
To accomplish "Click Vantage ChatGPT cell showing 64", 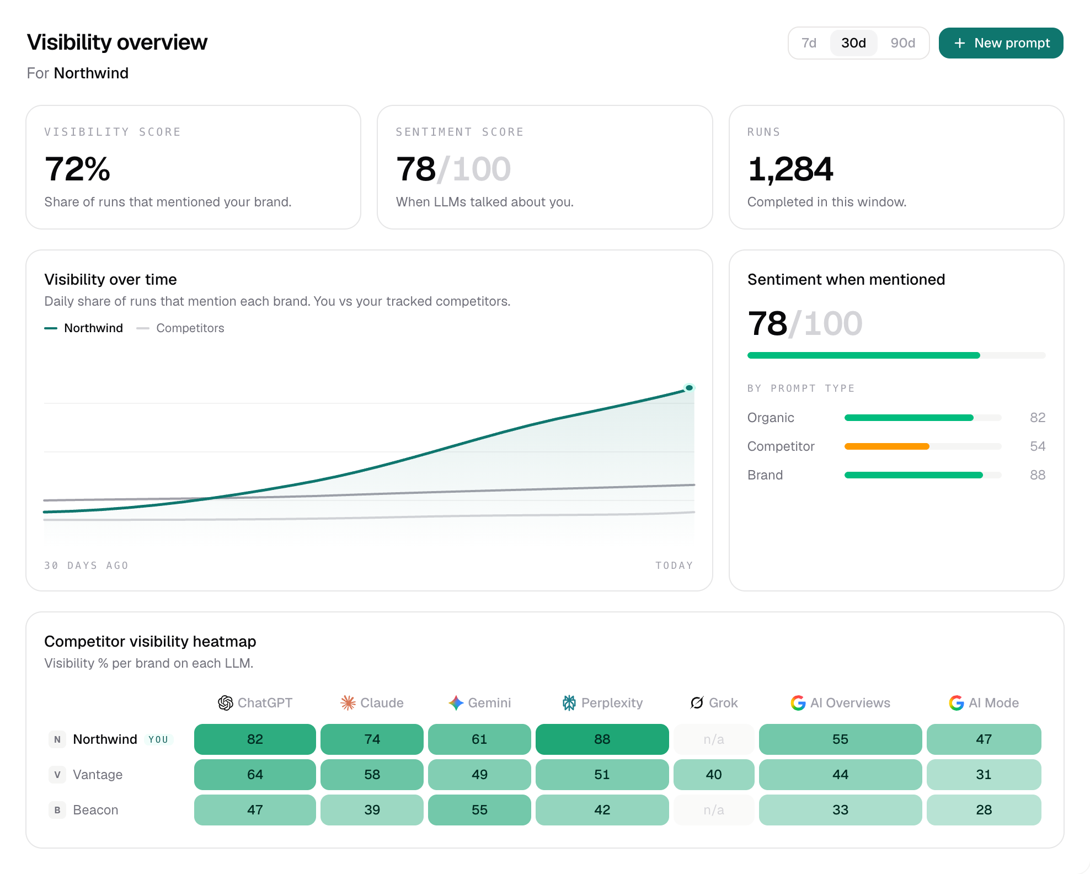I will [255, 775].
